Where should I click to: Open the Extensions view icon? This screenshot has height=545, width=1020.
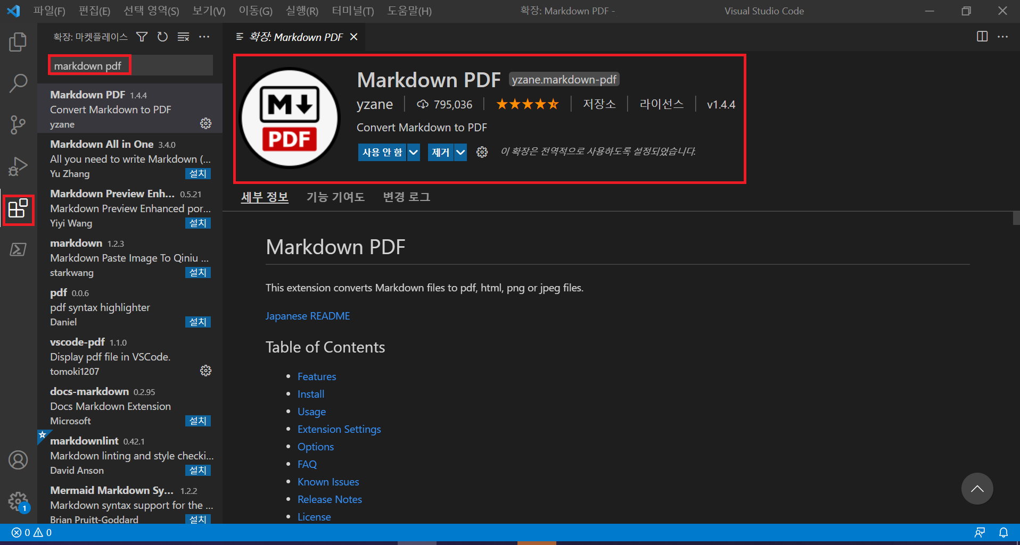[18, 208]
